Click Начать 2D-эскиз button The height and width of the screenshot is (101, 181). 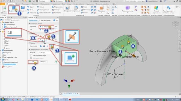tap(4, 10)
